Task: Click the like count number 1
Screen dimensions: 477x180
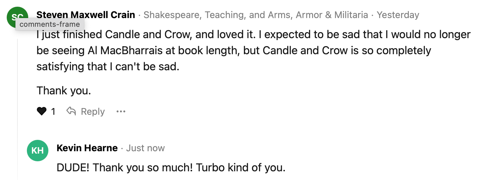Action: tap(53, 111)
